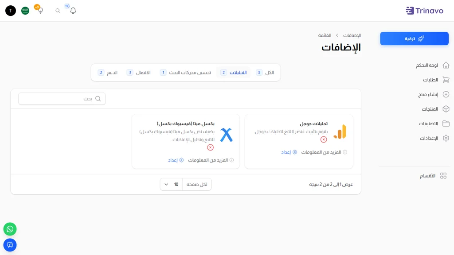Viewport: 454px width, 255px height.
Task: Open the lightbulb tips icon
Action: click(x=40, y=11)
